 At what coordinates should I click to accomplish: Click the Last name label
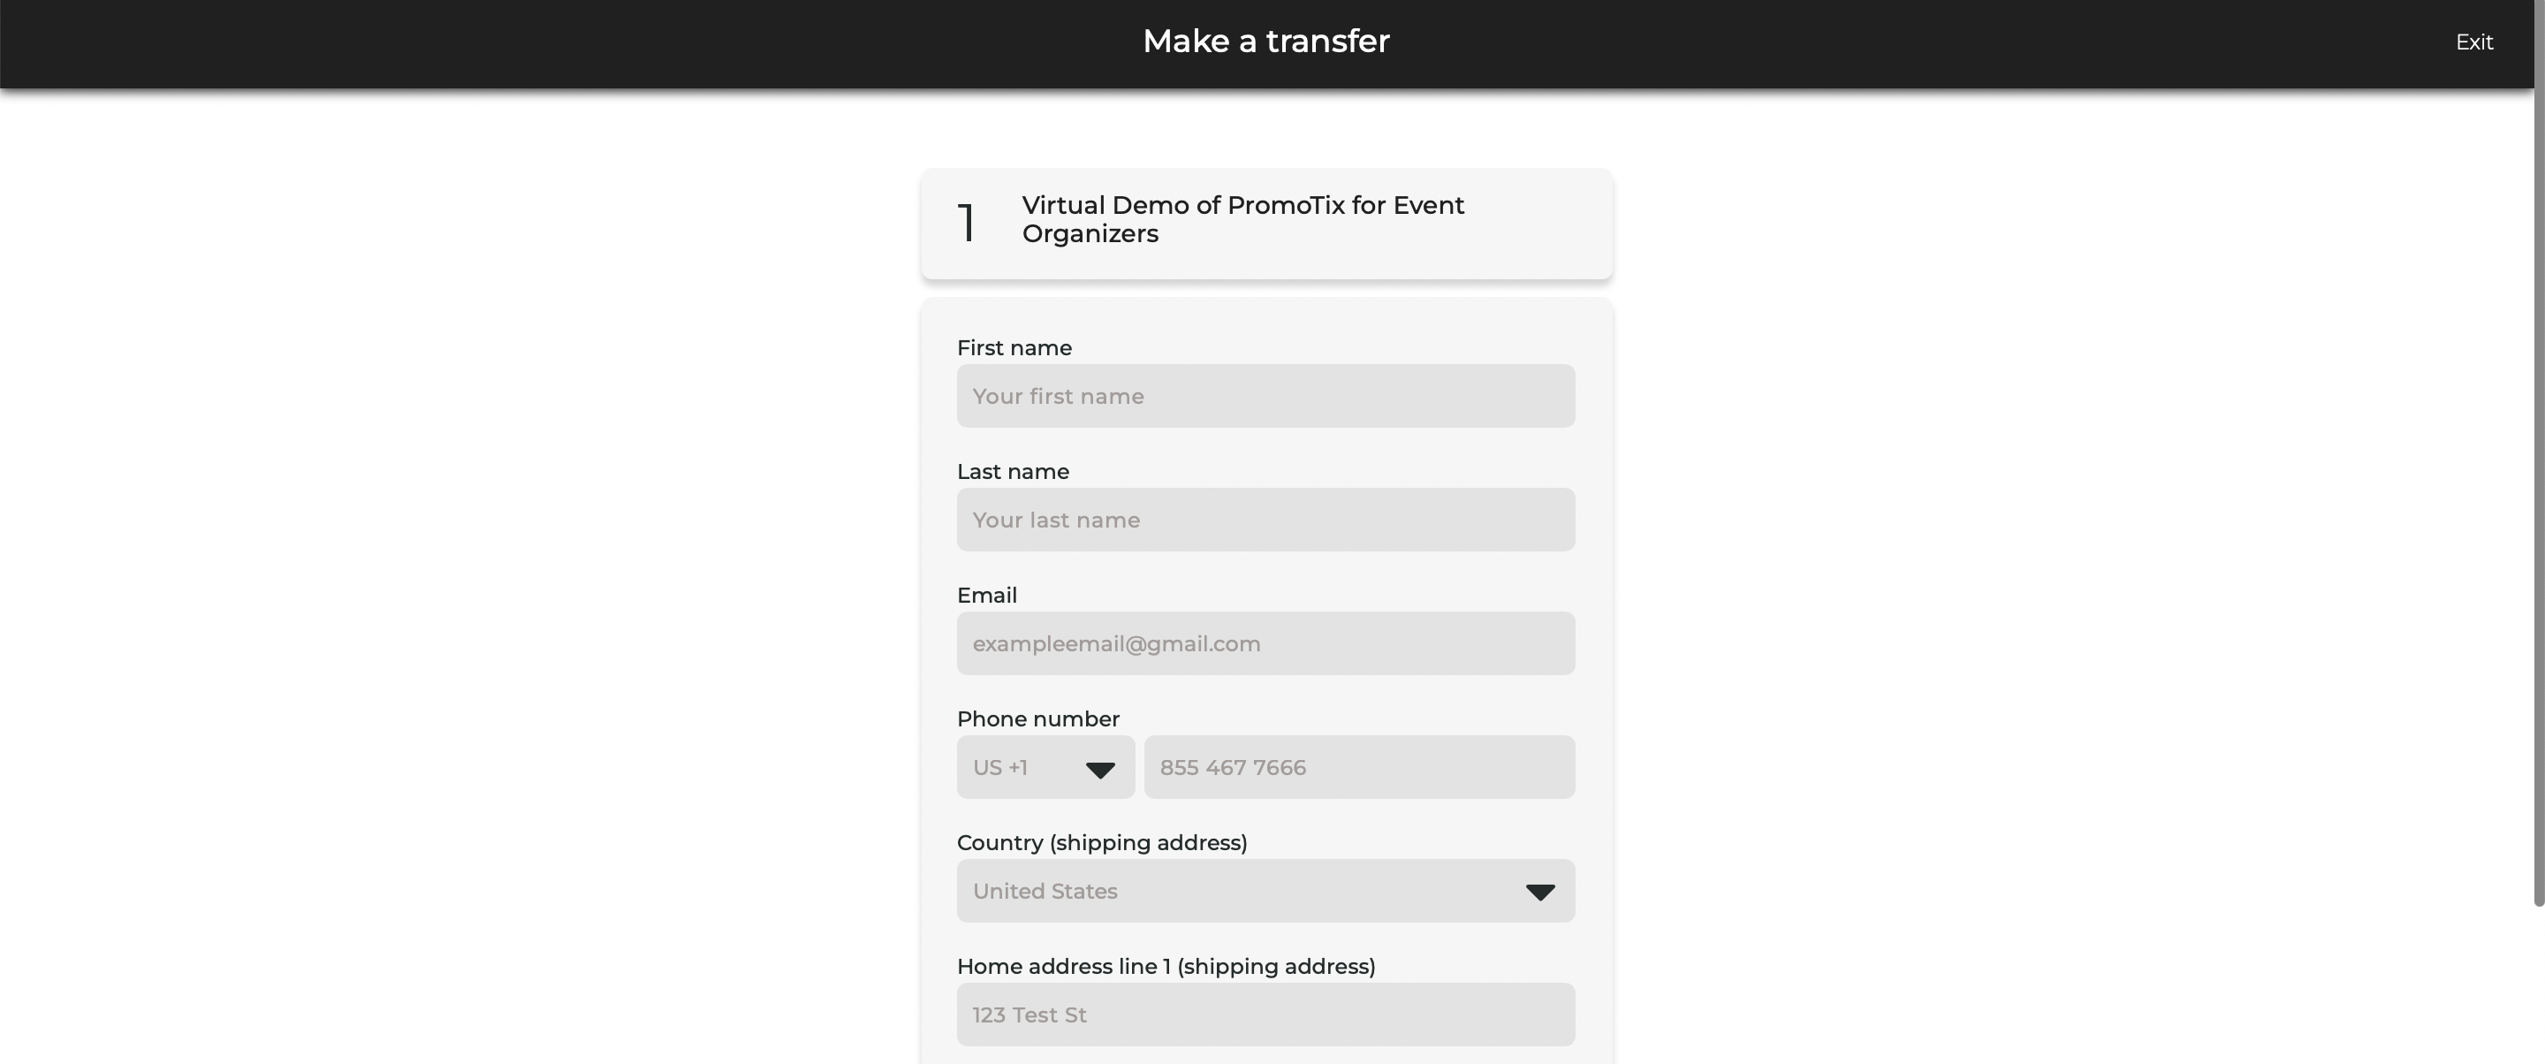[1012, 471]
